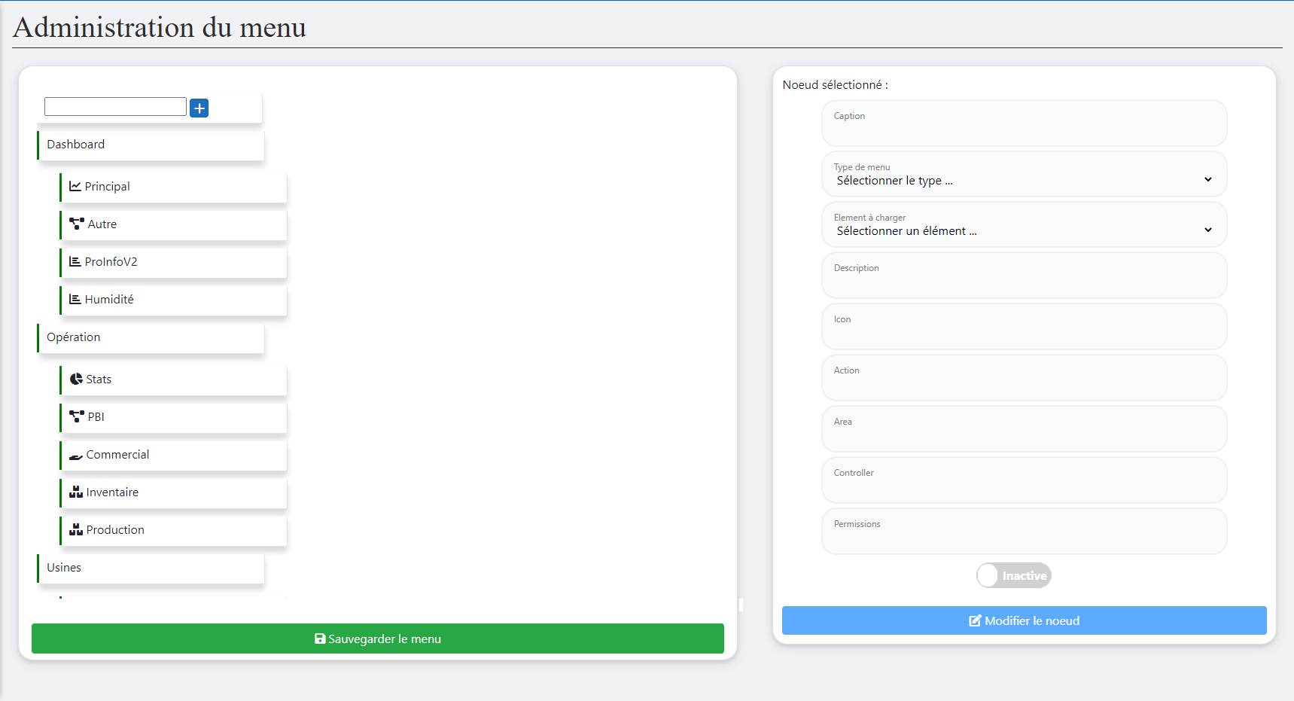Select the Dashboard menu node
1294x701 pixels.
(151, 145)
